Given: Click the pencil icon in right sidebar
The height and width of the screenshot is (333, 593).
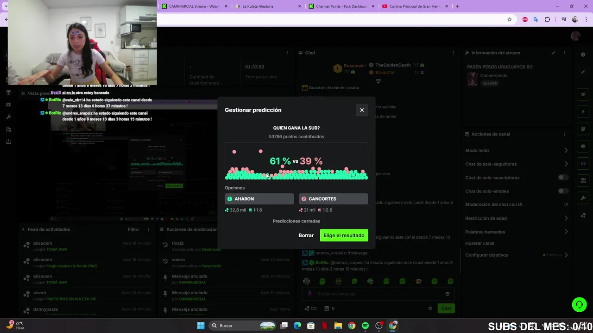Looking at the screenshot, I should point(583,72).
